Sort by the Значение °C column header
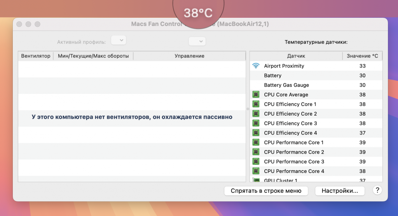Viewport: 398px width, 216px height. coord(362,56)
